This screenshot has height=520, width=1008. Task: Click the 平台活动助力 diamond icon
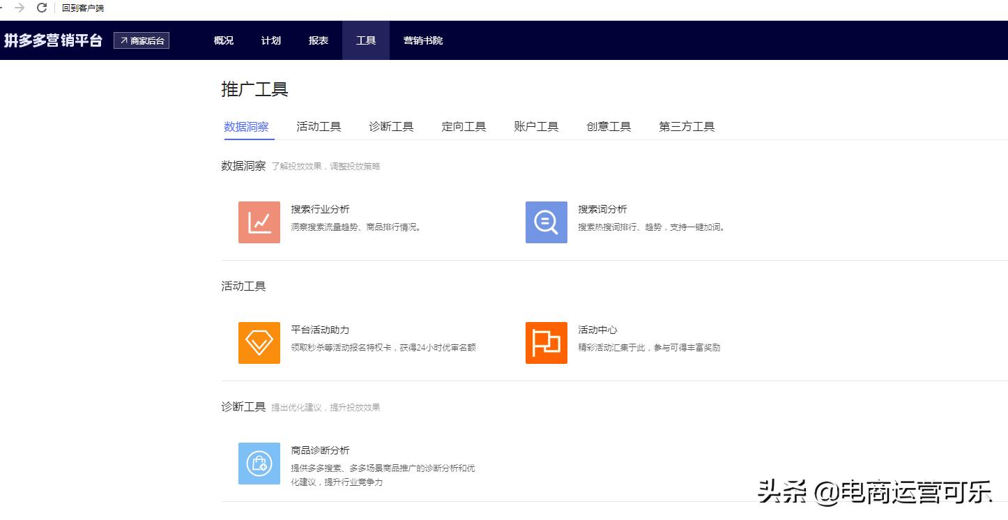(259, 342)
